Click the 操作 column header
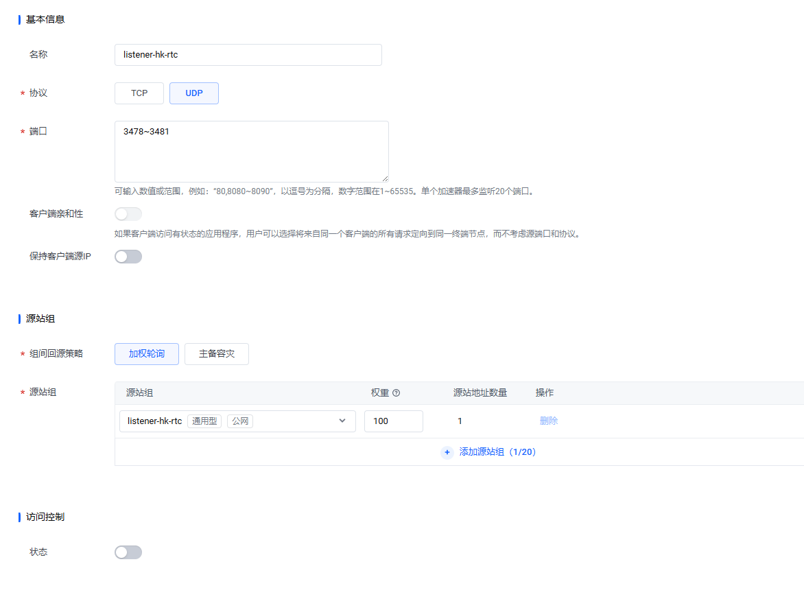This screenshot has width=804, height=610. tap(545, 393)
